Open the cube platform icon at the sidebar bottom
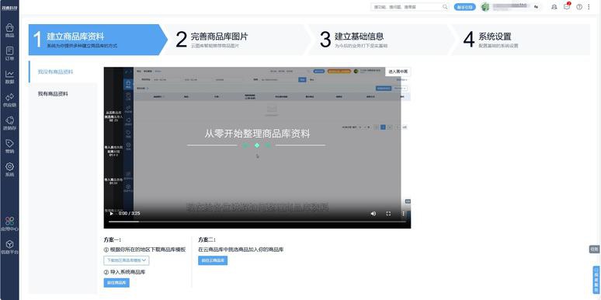 [9, 247]
